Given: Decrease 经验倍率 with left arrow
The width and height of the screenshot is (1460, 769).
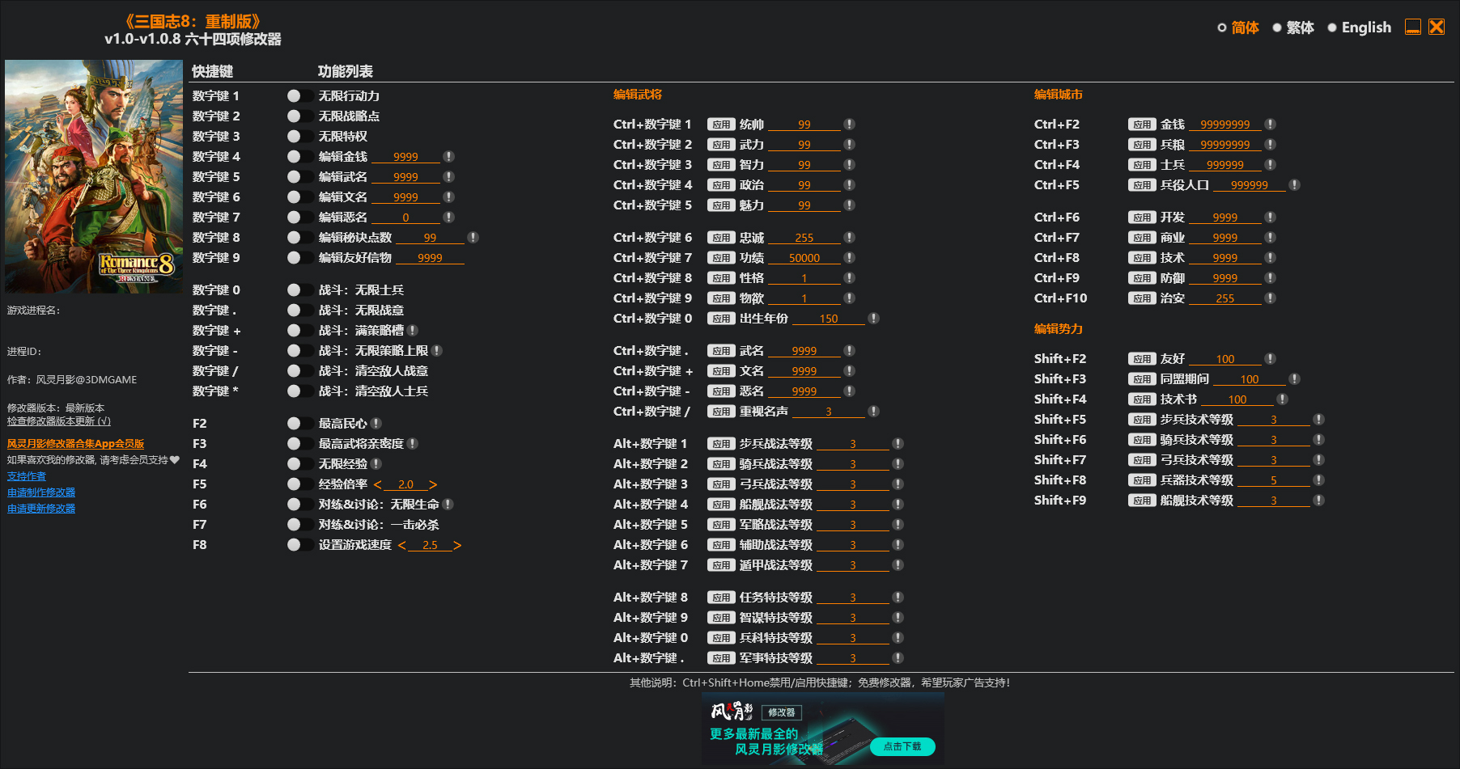Looking at the screenshot, I should tap(378, 484).
